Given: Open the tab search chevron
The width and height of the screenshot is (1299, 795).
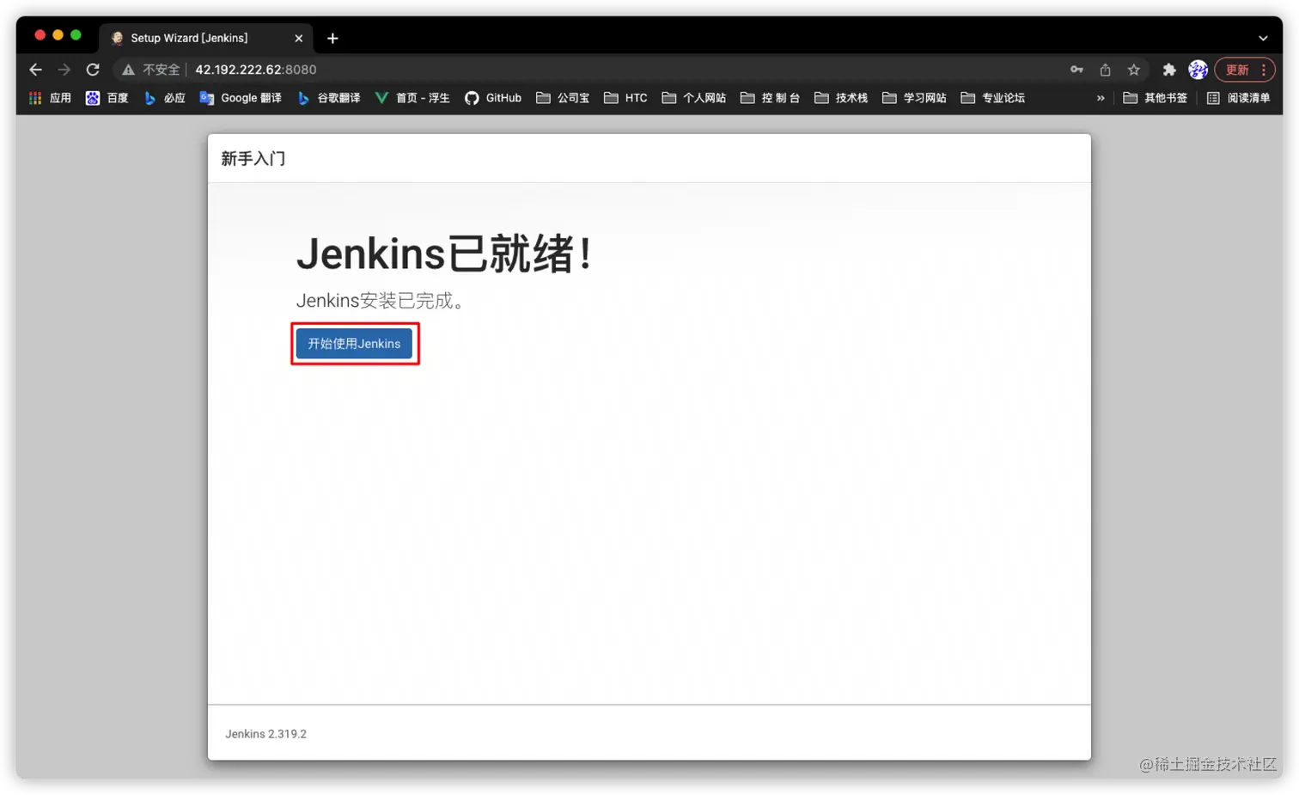Looking at the screenshot, I should point(1262,38).
